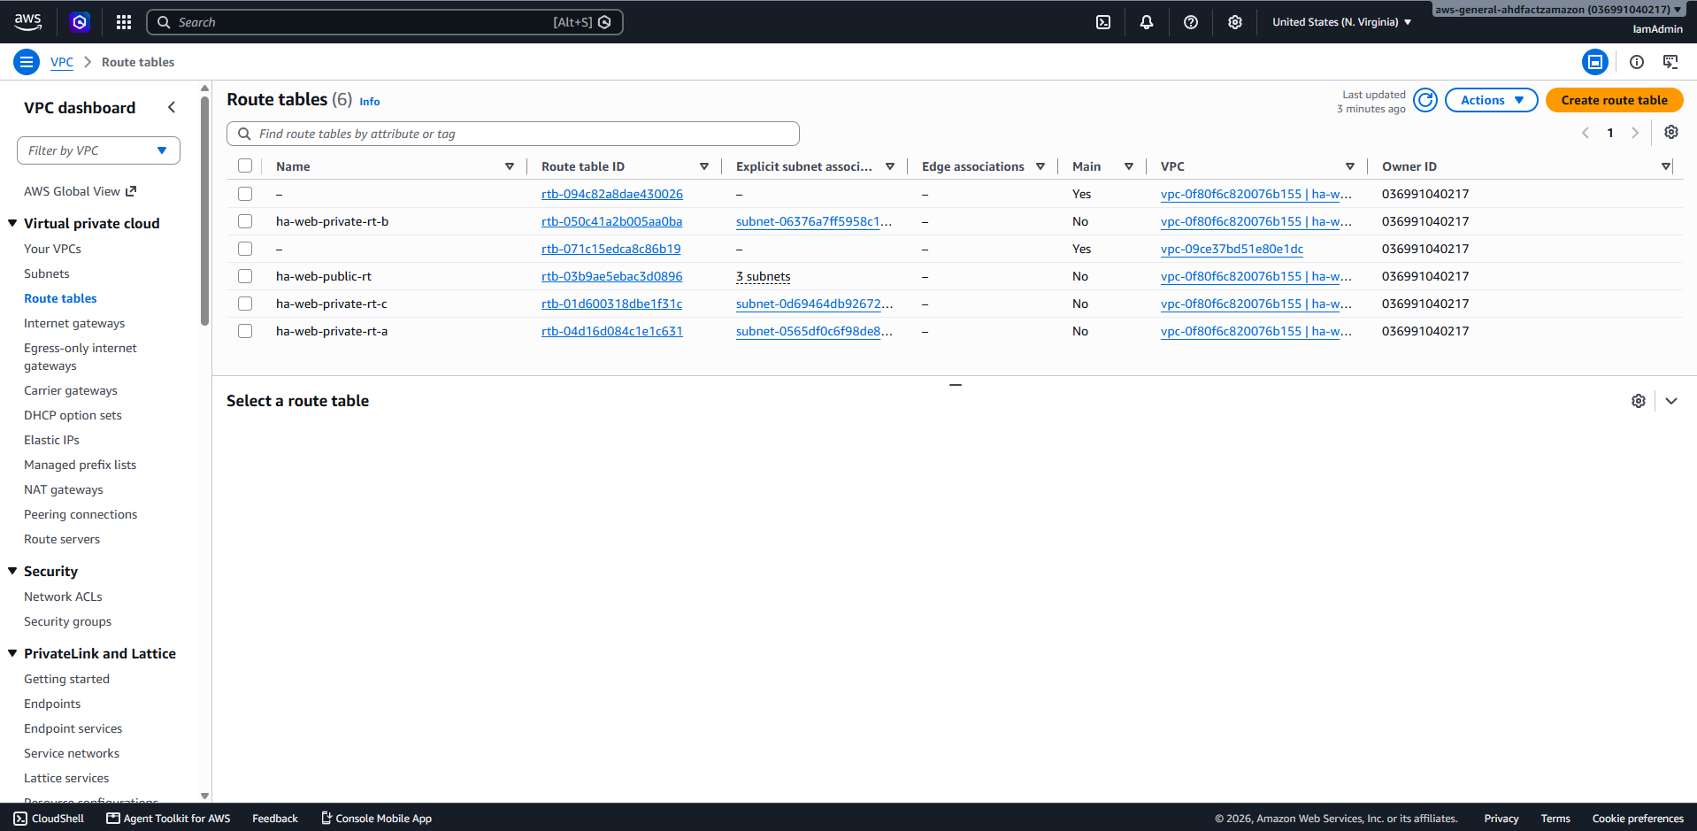
Task: Open the Amazon Q assistant icon
Action: [x=80, y=22]
